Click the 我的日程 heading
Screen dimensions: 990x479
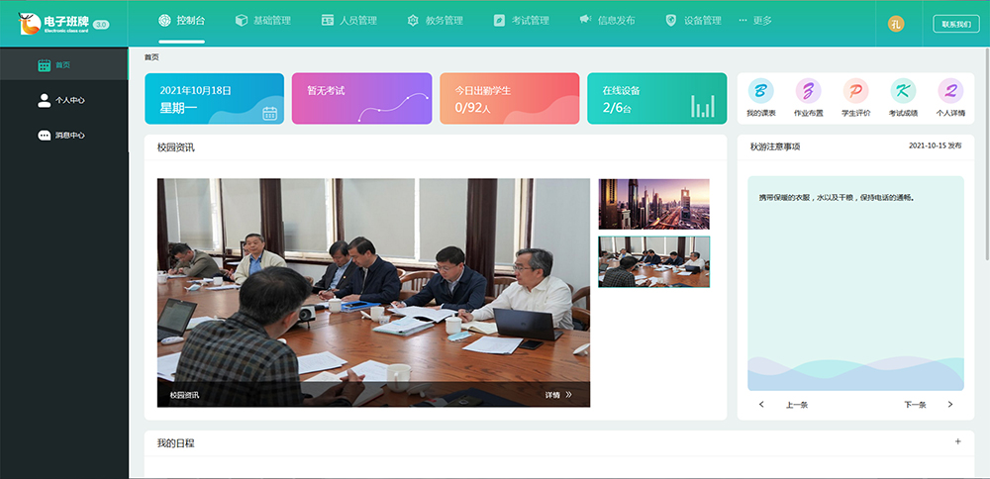[x=175, y=443]
